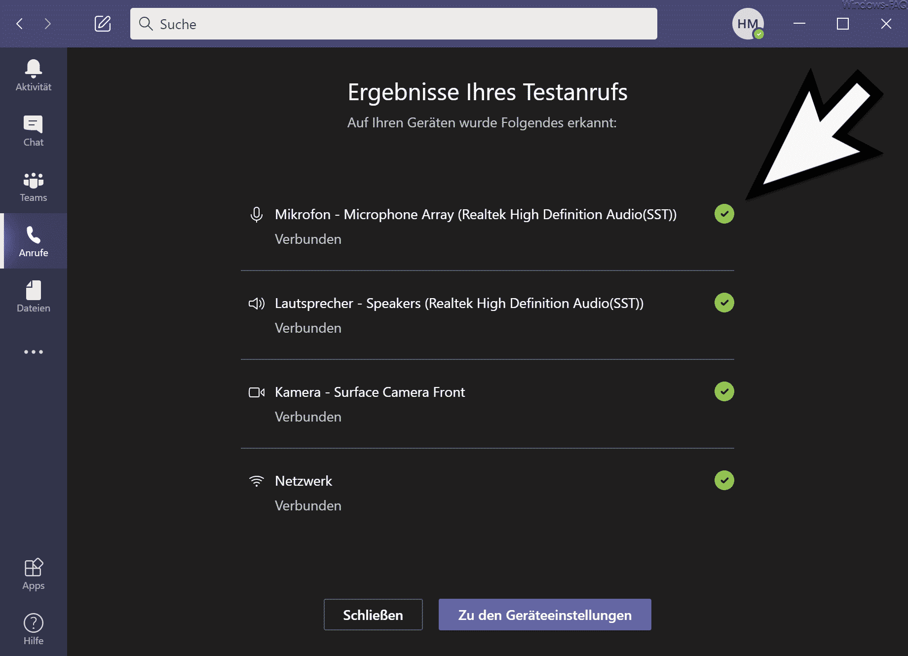This screenshot has width=908, height=656.
Task: Click the Netzwerk green checkmark status
Action: click(x=724, y=480)
